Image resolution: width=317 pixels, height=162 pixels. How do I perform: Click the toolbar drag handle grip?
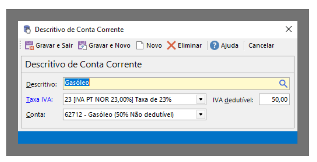click(21, 45)
